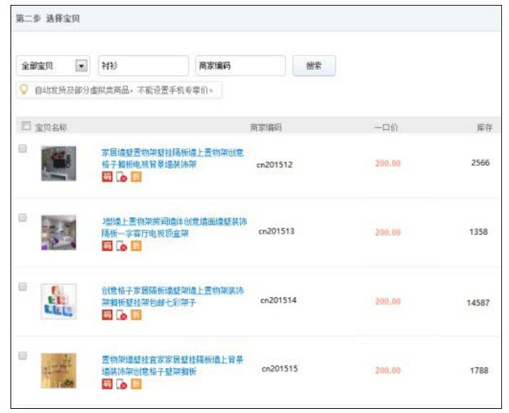Click the phone-disabled icon in cn201512 row

pyautogui.click(x=121, y=176)
